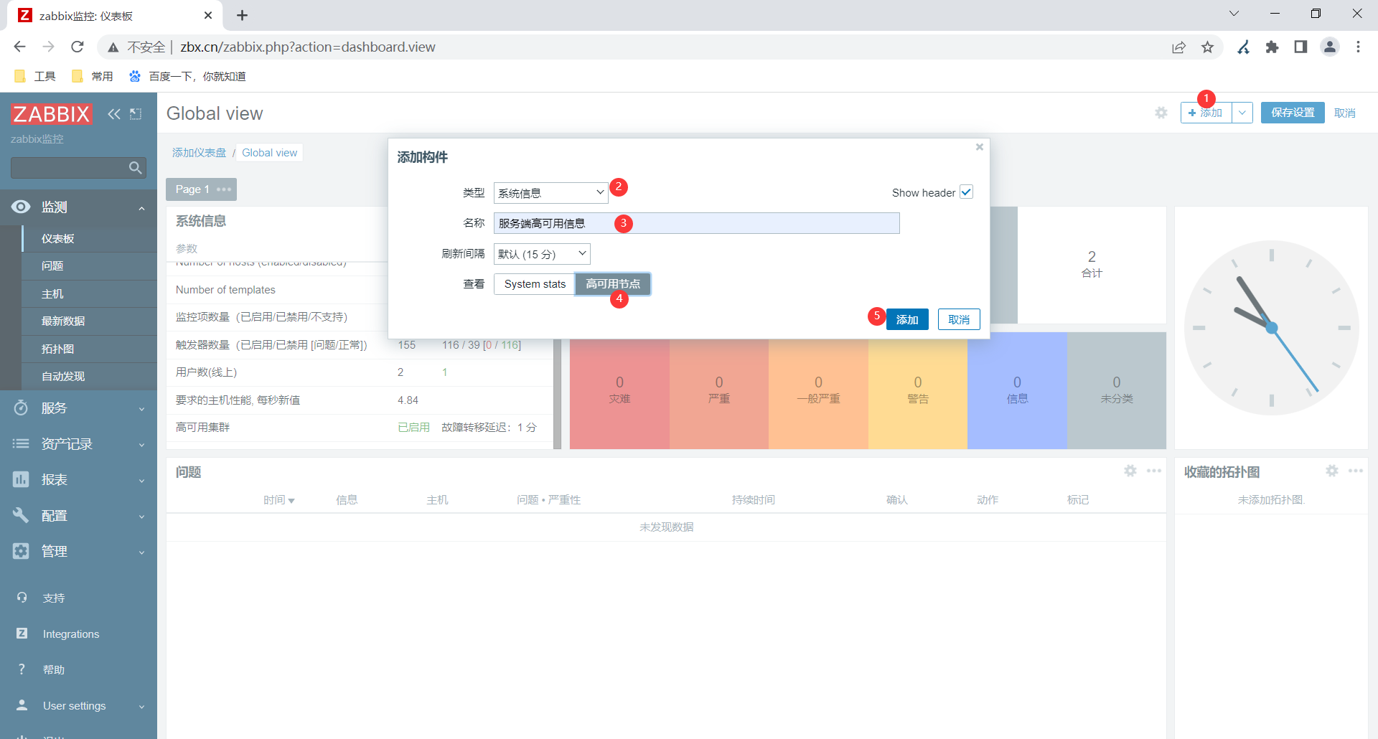Screen dimensions: 1378x739
Task: Click 取消 button in the dialog
Action: point(959,319)
